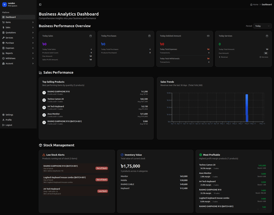Toggle the sidebar panel icon

tap(40, 5)
